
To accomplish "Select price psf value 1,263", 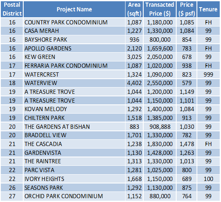I will click(x=187, y=153).
